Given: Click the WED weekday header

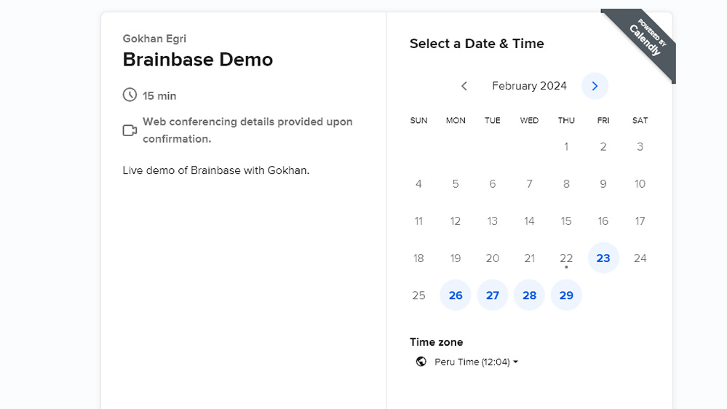Looking at the screenshot, I should tap(529, 121).
